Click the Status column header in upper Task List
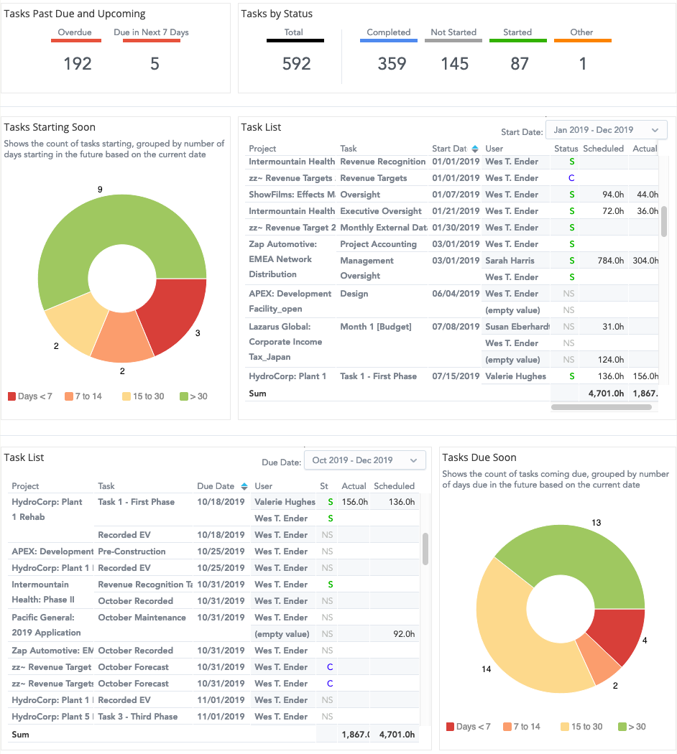Viewport: 677px width, 754px height. point(566,149)
